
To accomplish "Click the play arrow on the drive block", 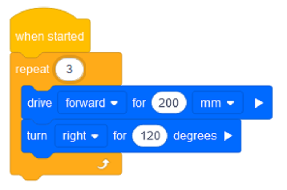I will click(259, 103).
